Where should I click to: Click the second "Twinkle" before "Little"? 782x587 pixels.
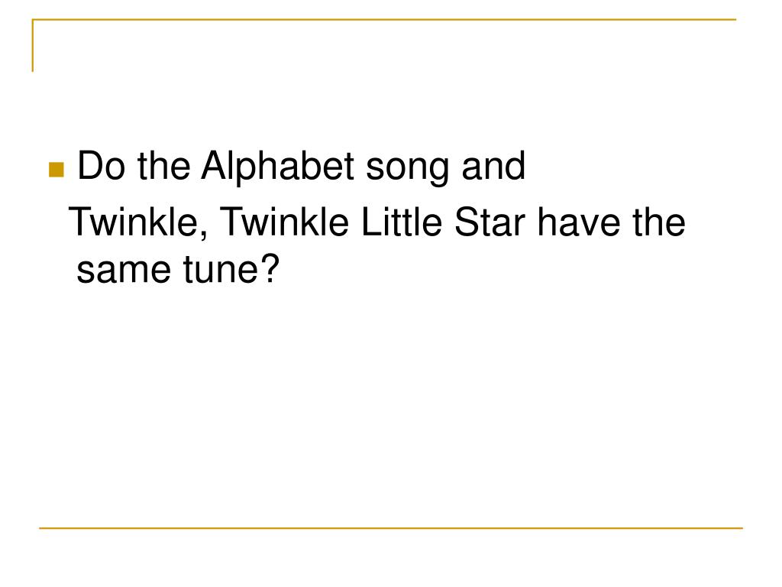284,222
